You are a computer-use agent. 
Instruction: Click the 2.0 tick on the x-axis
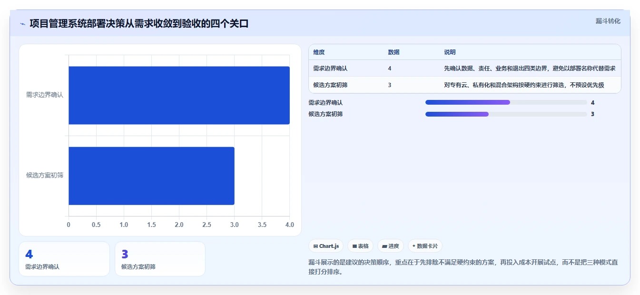[x=179, y=225]
